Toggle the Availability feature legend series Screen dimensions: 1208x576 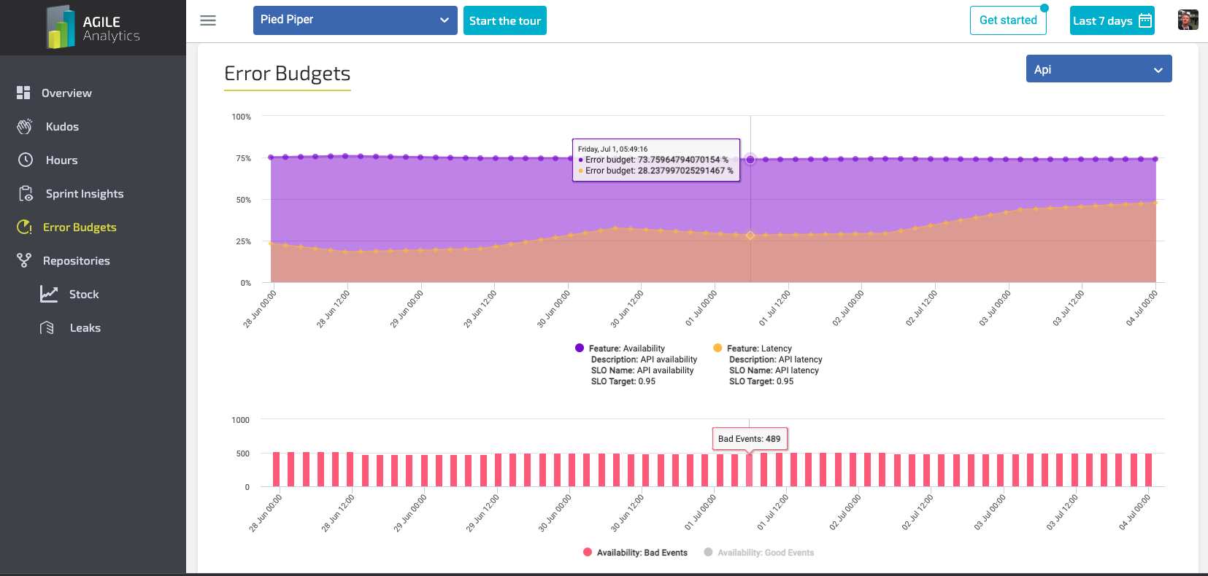point(627,349)
